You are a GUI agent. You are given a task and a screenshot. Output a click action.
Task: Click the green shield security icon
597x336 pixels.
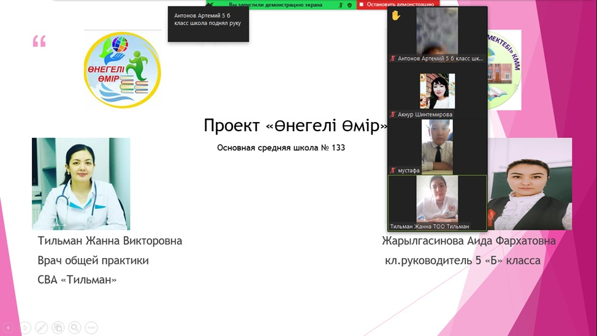pos(349,4)
